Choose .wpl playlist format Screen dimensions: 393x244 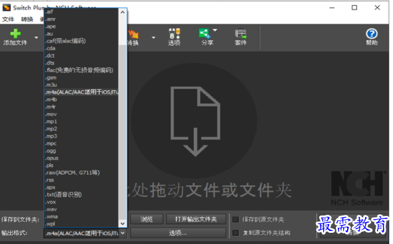81,224
